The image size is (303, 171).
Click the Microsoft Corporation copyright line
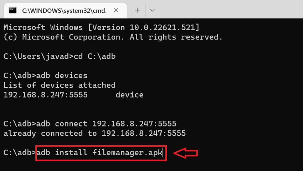pyautogui.click(x=113, y=37)
